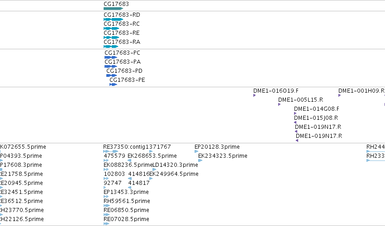Image resolution: width=385 pixels, height=226 pixels.
Task: Select the EK249964.5prime EST
Action: click(x=151, y=179)
